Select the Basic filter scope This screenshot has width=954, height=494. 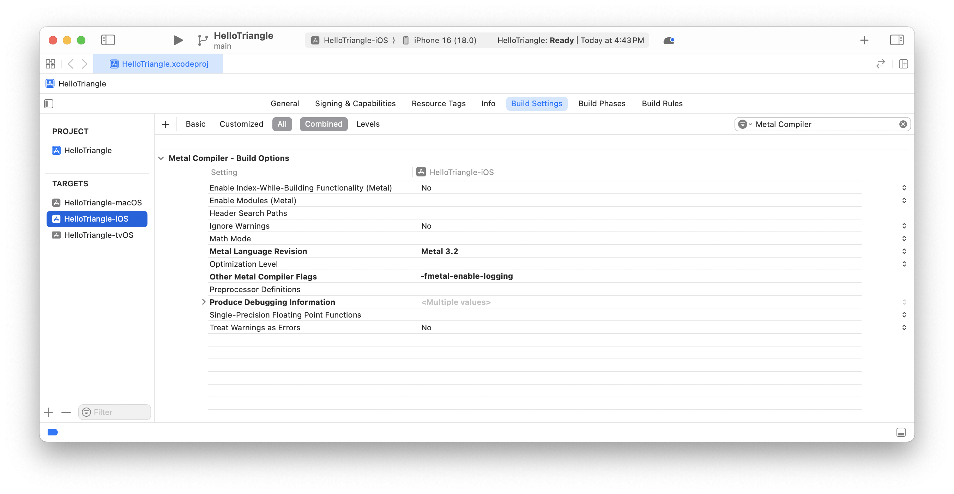coord(195,124)
